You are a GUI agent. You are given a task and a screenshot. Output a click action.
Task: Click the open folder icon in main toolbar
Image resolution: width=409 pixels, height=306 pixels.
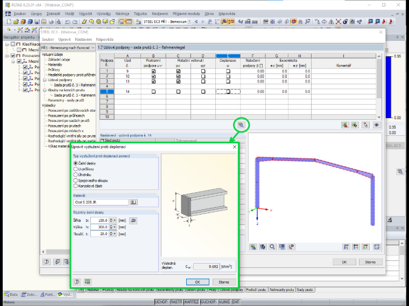pyautogui.click(x=16, y=21)
